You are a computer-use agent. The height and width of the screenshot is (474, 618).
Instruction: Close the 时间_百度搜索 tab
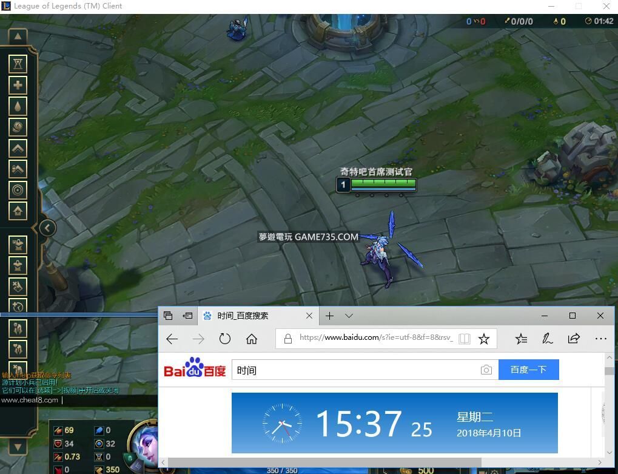point(309,316)
